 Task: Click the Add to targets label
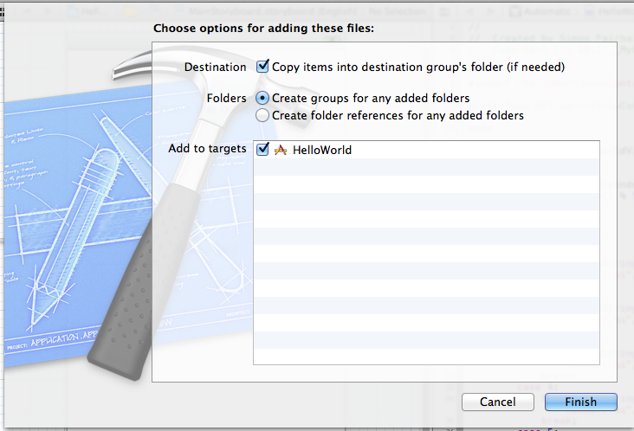[x=207, y=149]
